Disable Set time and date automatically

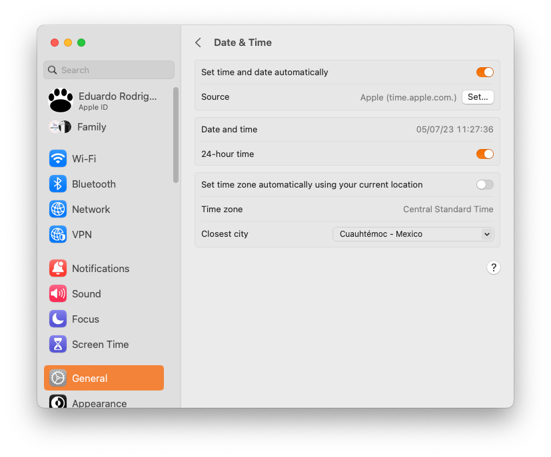[484, 73]
